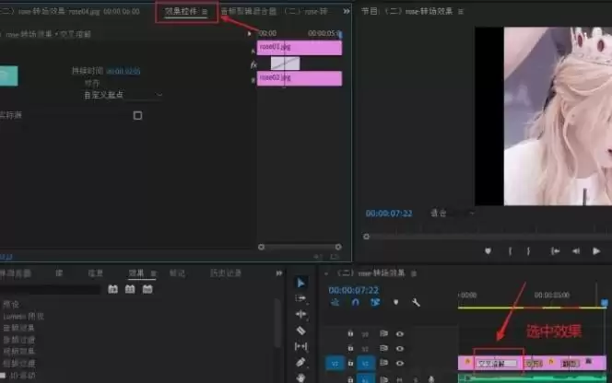
Task: Select the Ripple Edit tool
Action: click(301, 314)
